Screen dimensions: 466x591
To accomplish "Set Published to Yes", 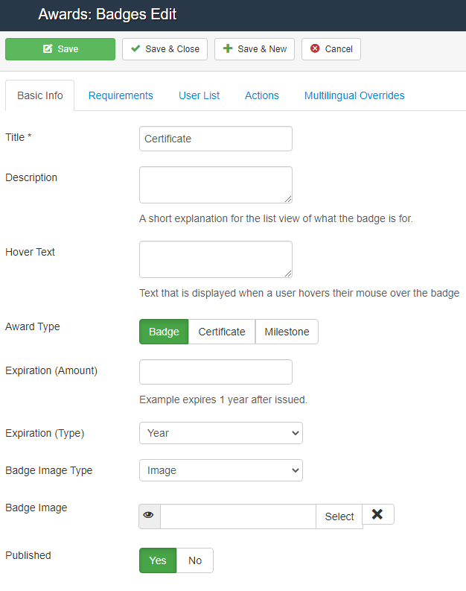I will 158,560.
